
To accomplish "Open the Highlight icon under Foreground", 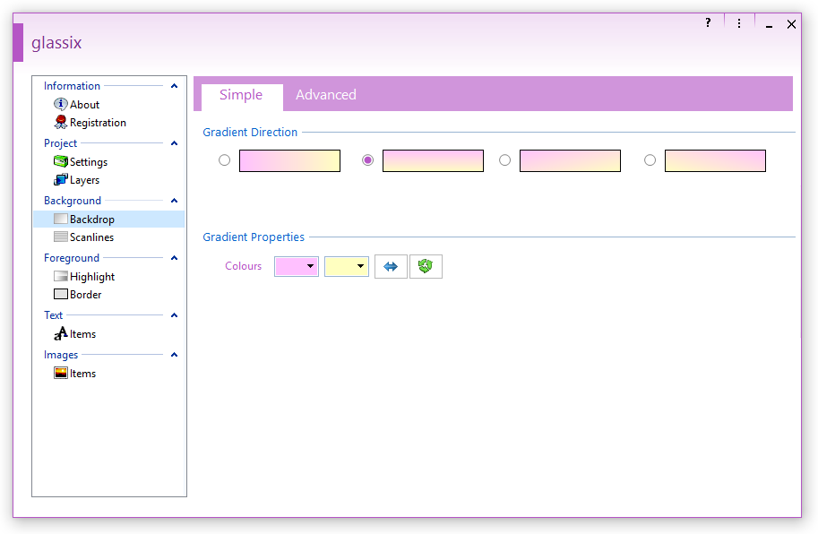I will pyautogui.click(x=61, y=277).
